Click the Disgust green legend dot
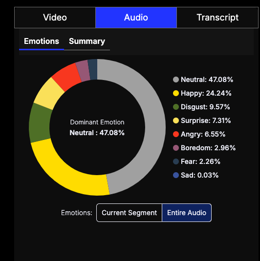 tap(176, 107)
